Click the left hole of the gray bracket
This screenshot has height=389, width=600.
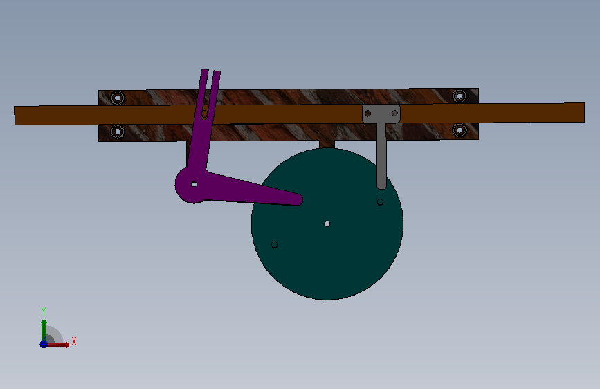[367, 114]
